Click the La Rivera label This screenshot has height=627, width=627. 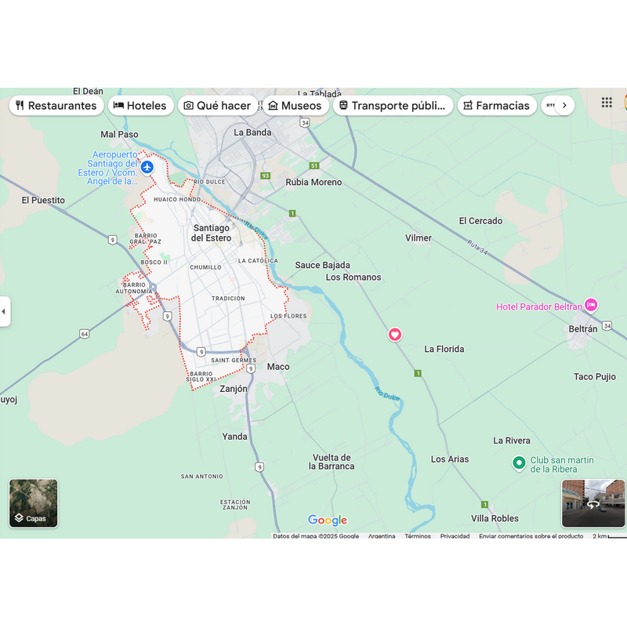tap(512, 440)
